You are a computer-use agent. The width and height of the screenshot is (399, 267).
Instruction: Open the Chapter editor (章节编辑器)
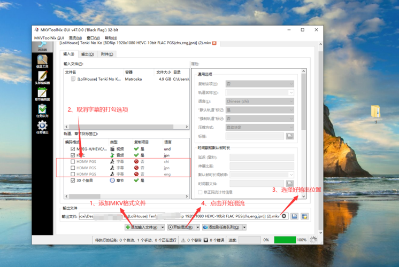point(42,94)
